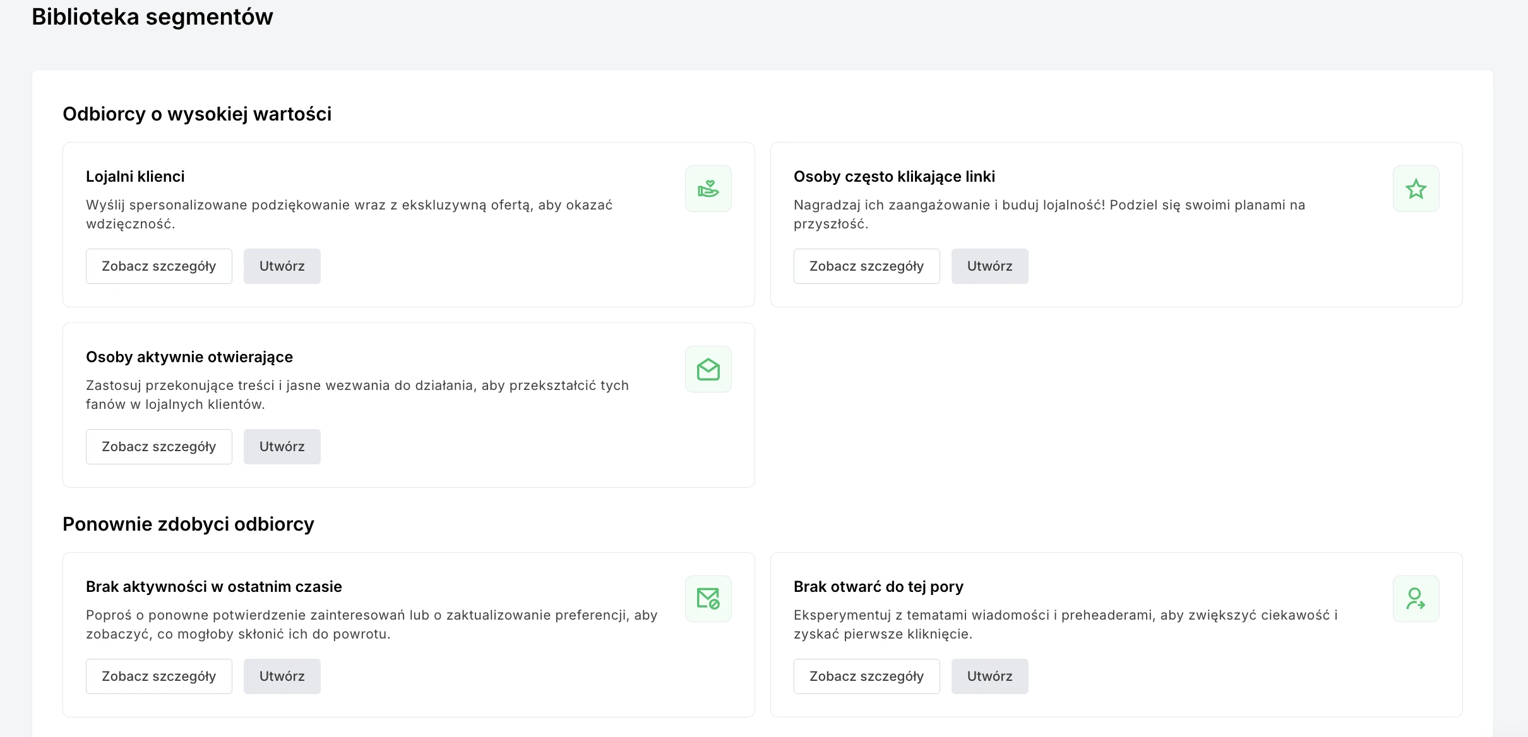
Task: Click Utwórz under Brak aktywności w ostatnim czasie
Action: click(282, 676)
